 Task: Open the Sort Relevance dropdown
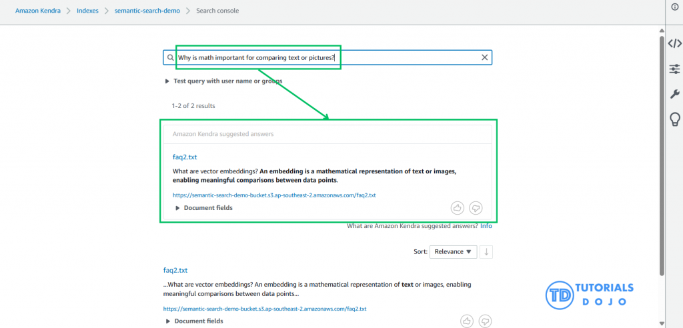click(x=453, y=251)
